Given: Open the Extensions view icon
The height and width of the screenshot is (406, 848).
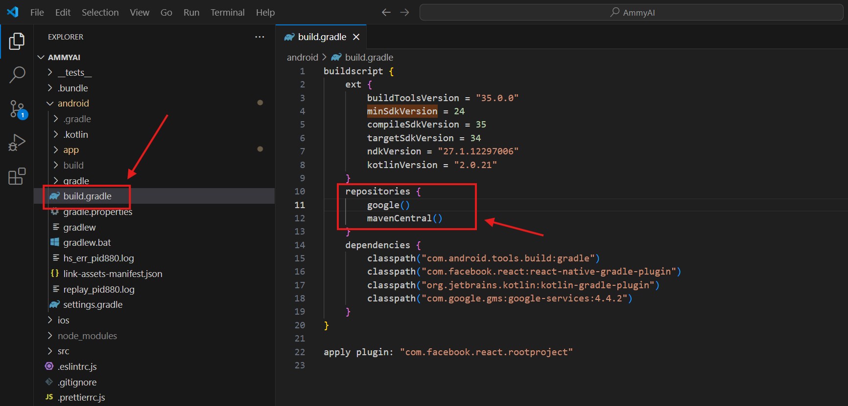Looking at the screenshot, I should (x=17, y=176).
